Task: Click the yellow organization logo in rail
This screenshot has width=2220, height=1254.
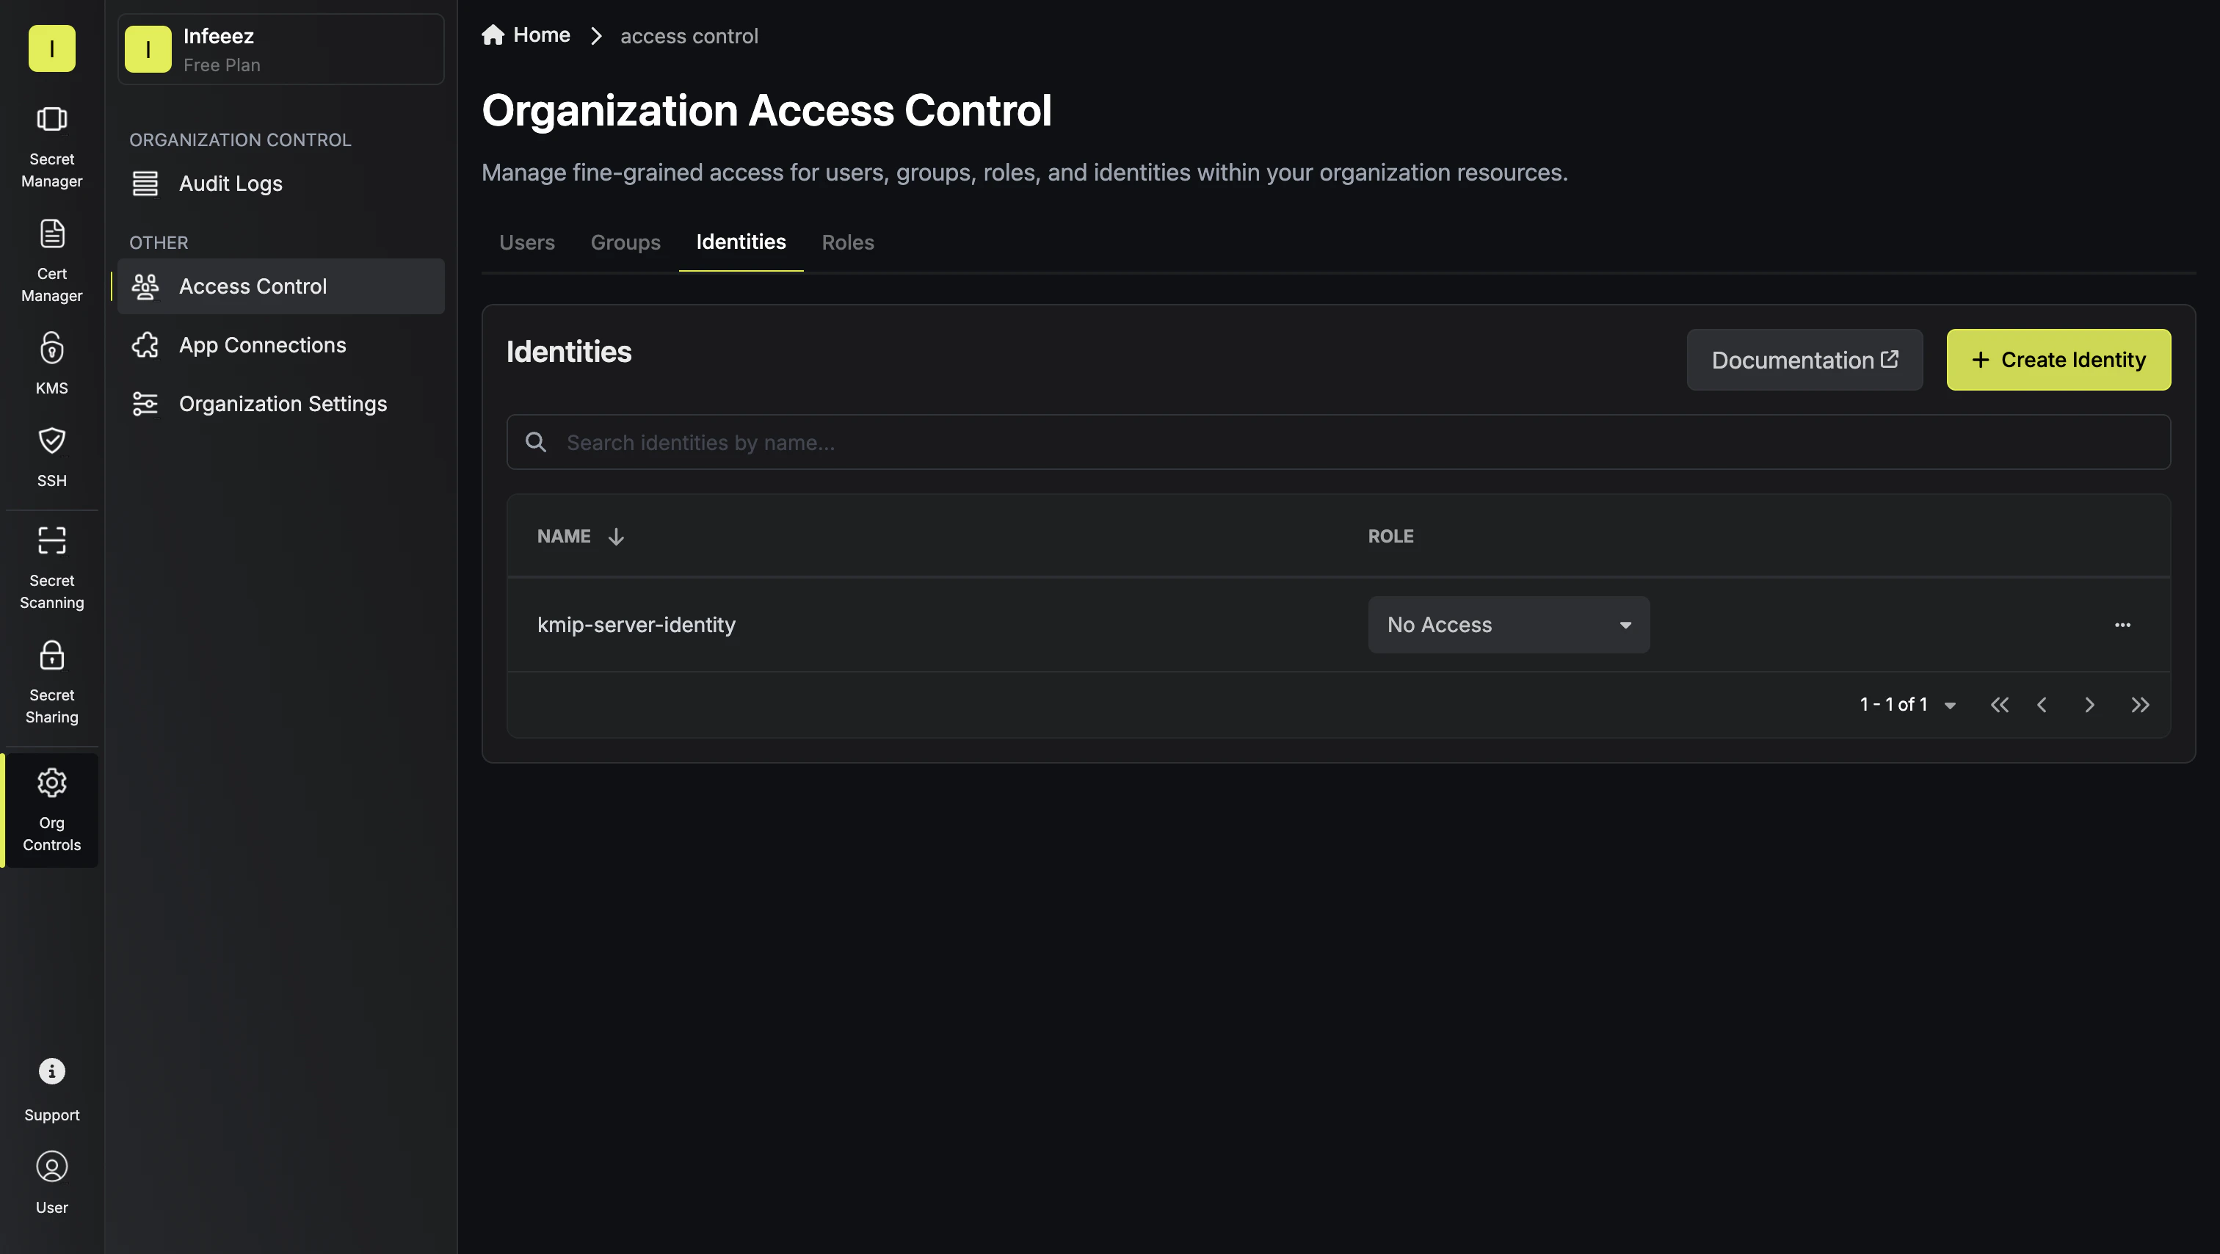Action: click(51, 48)
